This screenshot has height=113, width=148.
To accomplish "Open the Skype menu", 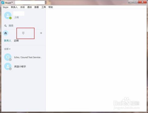I will 6,7.
